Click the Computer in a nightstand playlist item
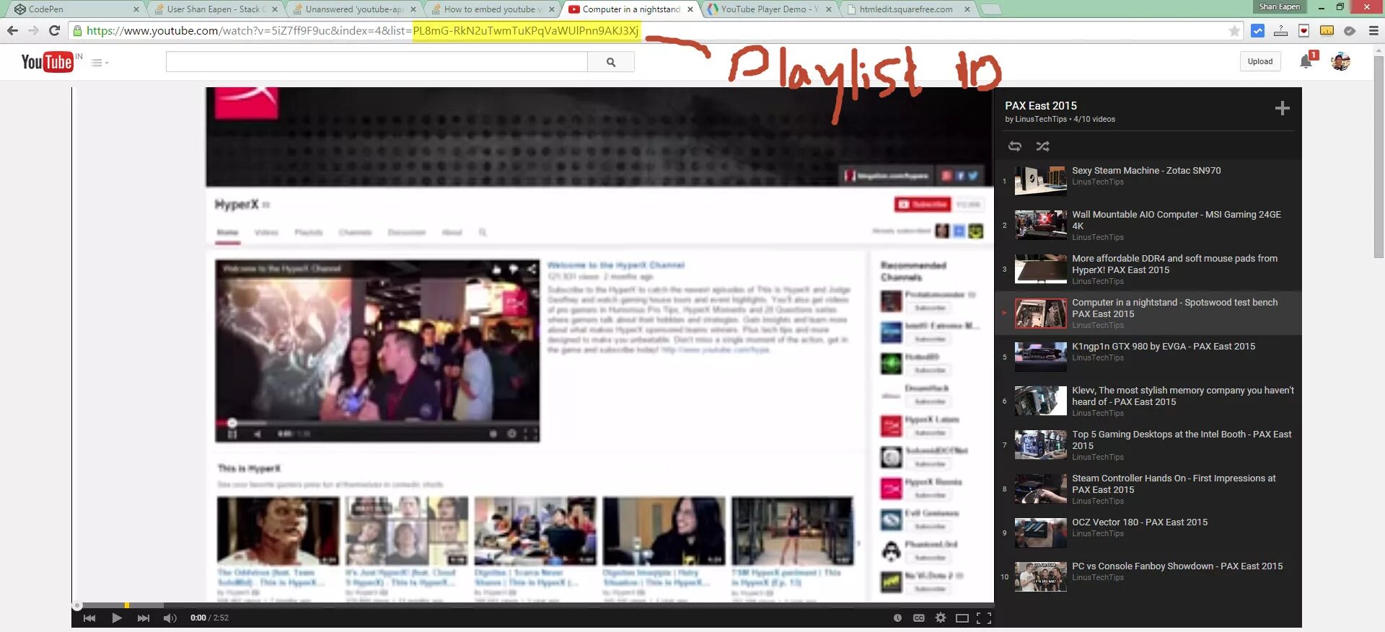Screen dimensions: 1385x632 pyautogui.click(x=1148, y=313)
